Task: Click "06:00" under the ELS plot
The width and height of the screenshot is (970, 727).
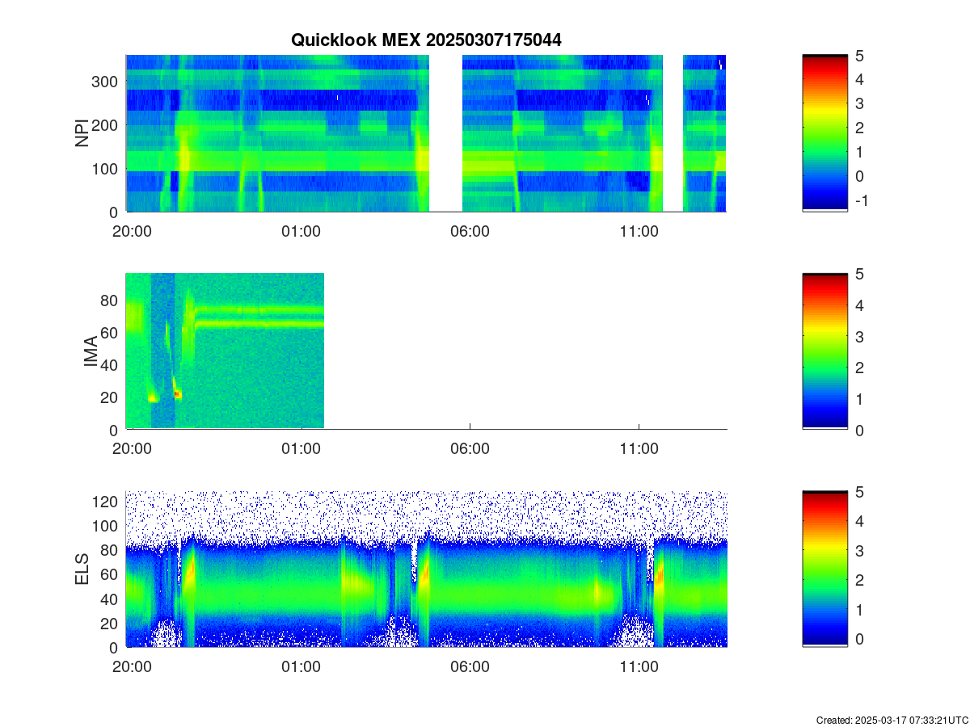Action: [x=470, y=666]
